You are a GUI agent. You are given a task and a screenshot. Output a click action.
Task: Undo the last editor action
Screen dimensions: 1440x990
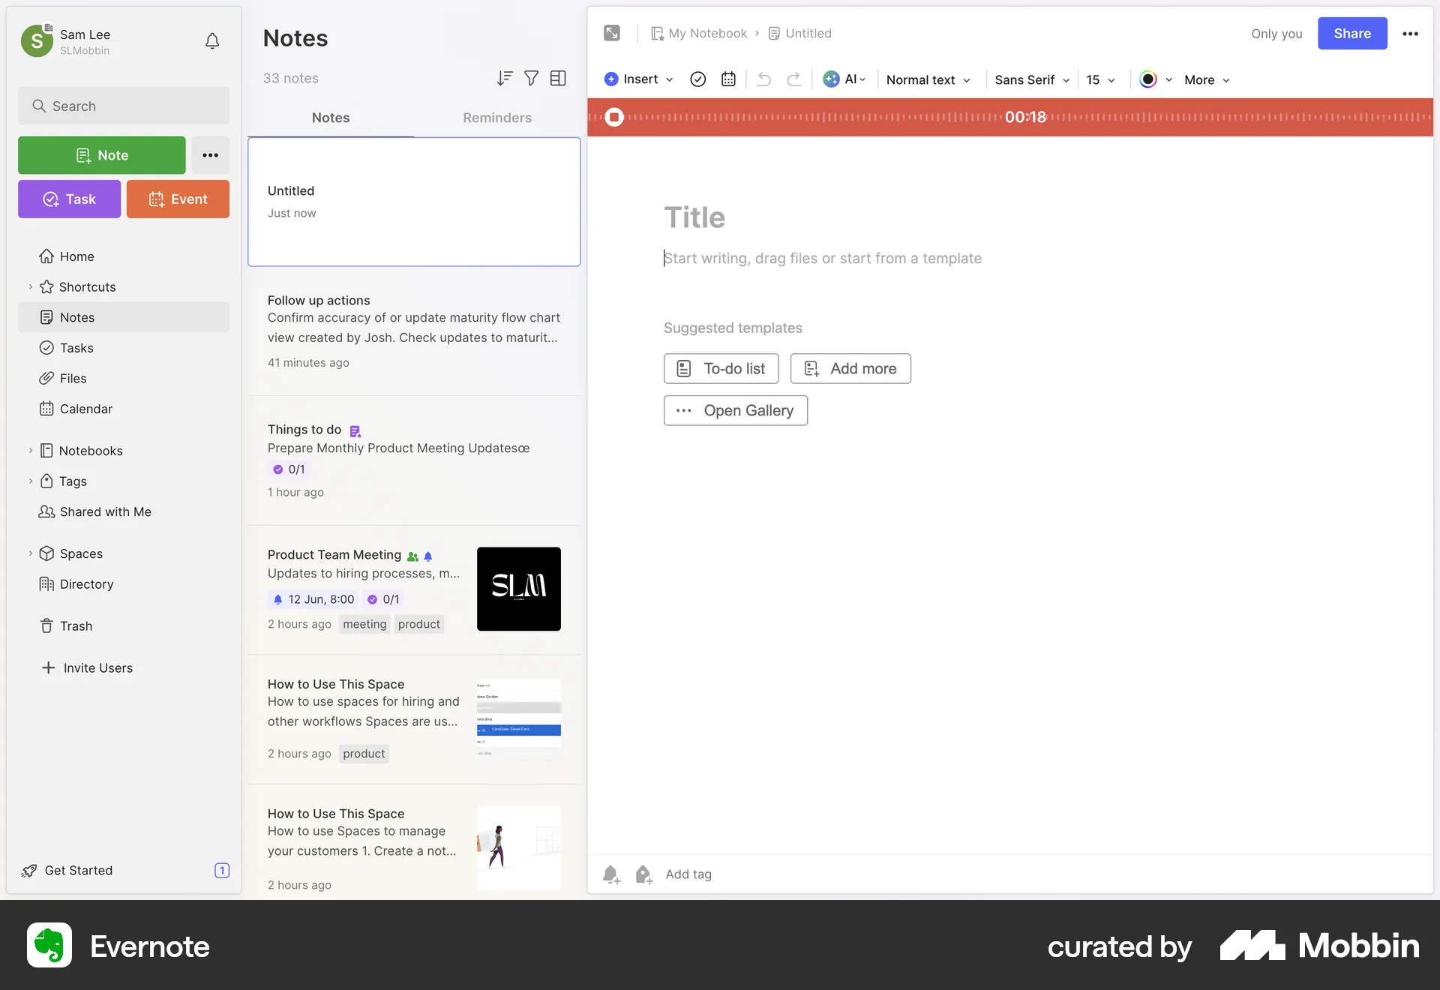coord(763,79)
